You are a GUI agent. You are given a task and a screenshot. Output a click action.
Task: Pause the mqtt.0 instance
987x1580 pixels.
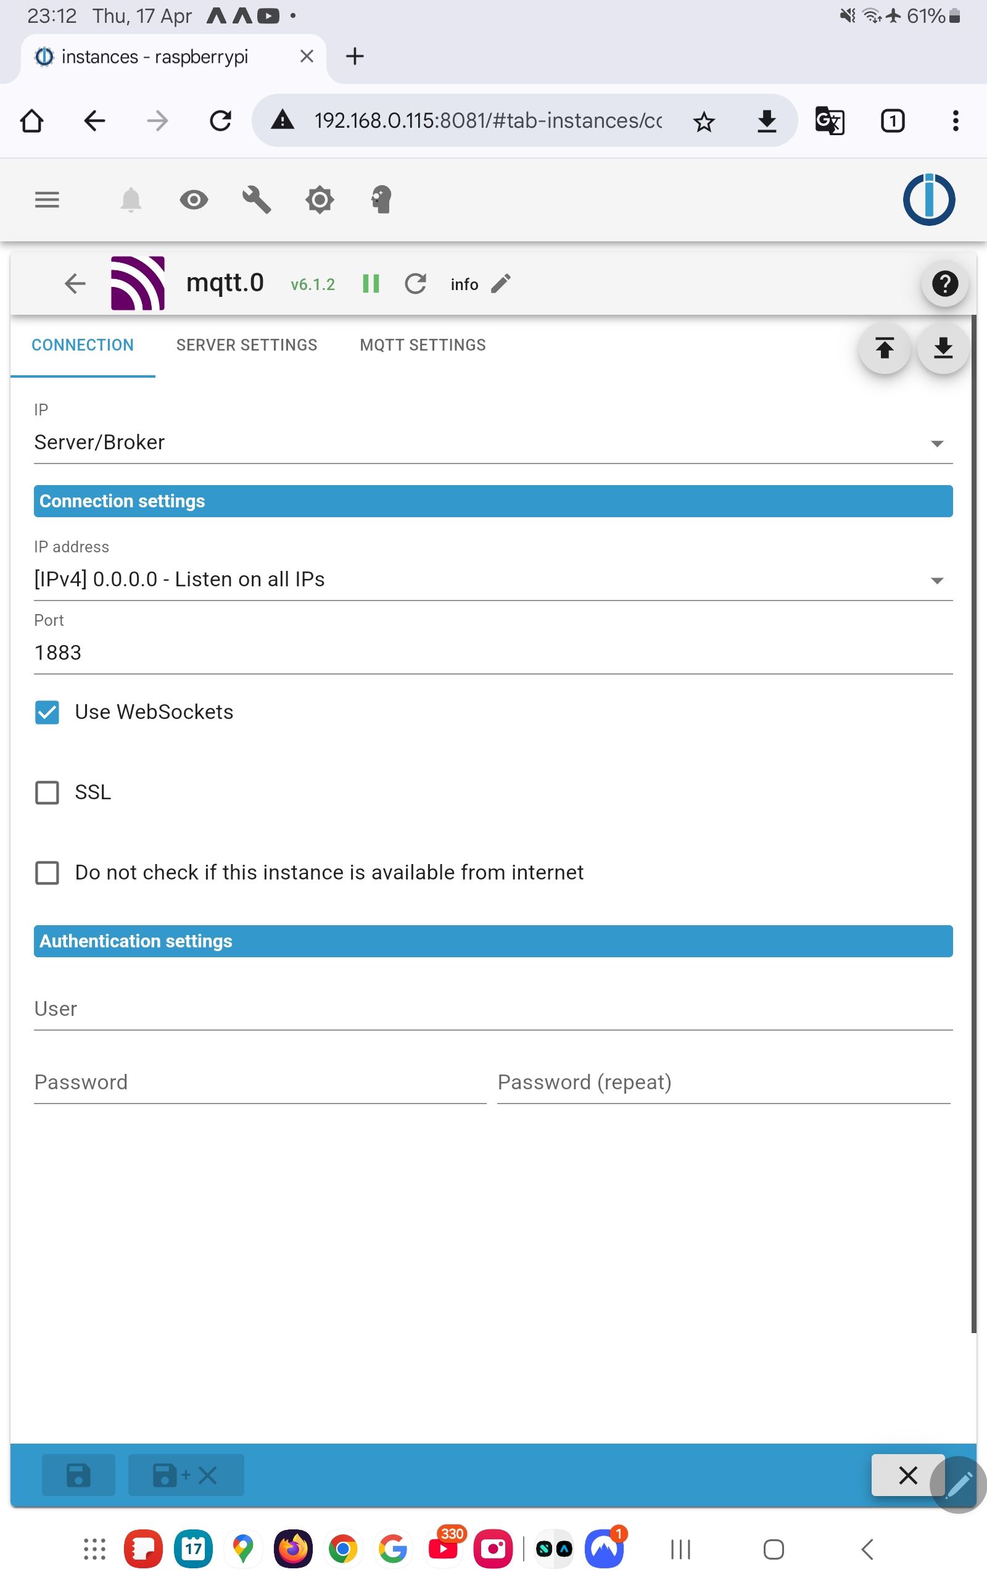371,284
